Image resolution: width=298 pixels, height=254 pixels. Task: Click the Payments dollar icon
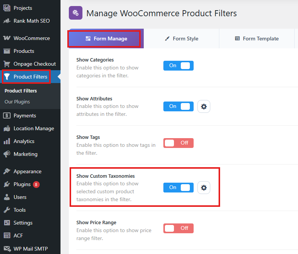7,115
